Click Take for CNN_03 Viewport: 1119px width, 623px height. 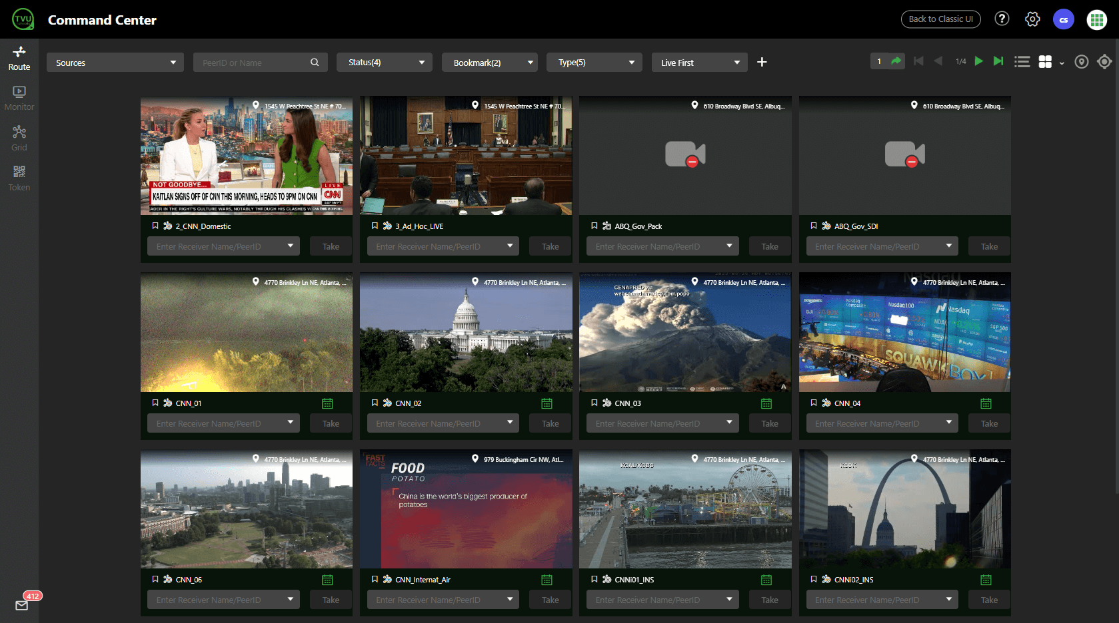[x=770, y=423]
